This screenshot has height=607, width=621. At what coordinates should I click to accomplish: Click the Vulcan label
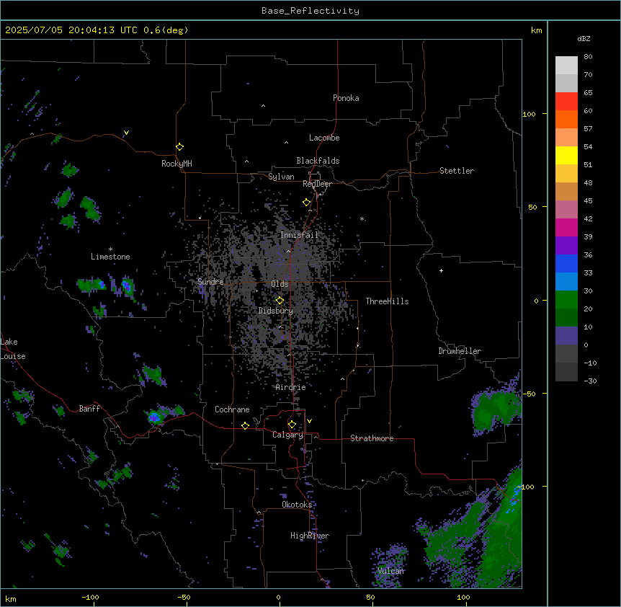[390, 571]
